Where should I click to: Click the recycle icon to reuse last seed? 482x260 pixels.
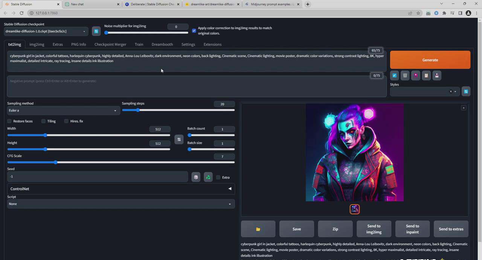pos(208,177)
